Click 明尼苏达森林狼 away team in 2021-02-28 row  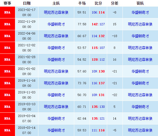[x=140, y=60]
